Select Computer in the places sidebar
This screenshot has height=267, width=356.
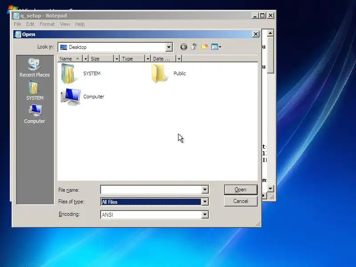[x=35, y=114]
